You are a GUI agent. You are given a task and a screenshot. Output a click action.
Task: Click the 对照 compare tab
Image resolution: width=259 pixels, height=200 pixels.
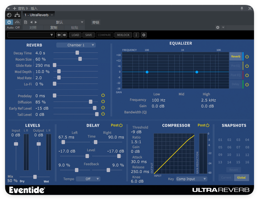tap(33, 28)
